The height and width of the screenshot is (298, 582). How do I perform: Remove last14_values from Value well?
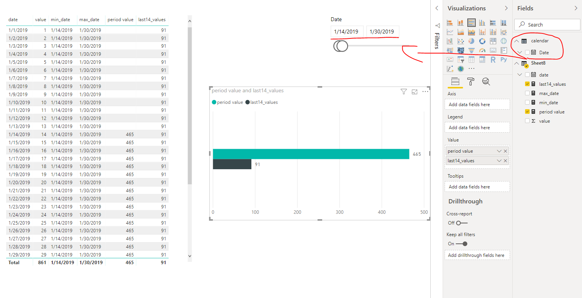pos(505,161)
